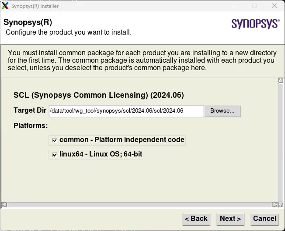
Task: Click the horizontal scrollbar track
Action: pyautogui.click(x=139, y=205)
